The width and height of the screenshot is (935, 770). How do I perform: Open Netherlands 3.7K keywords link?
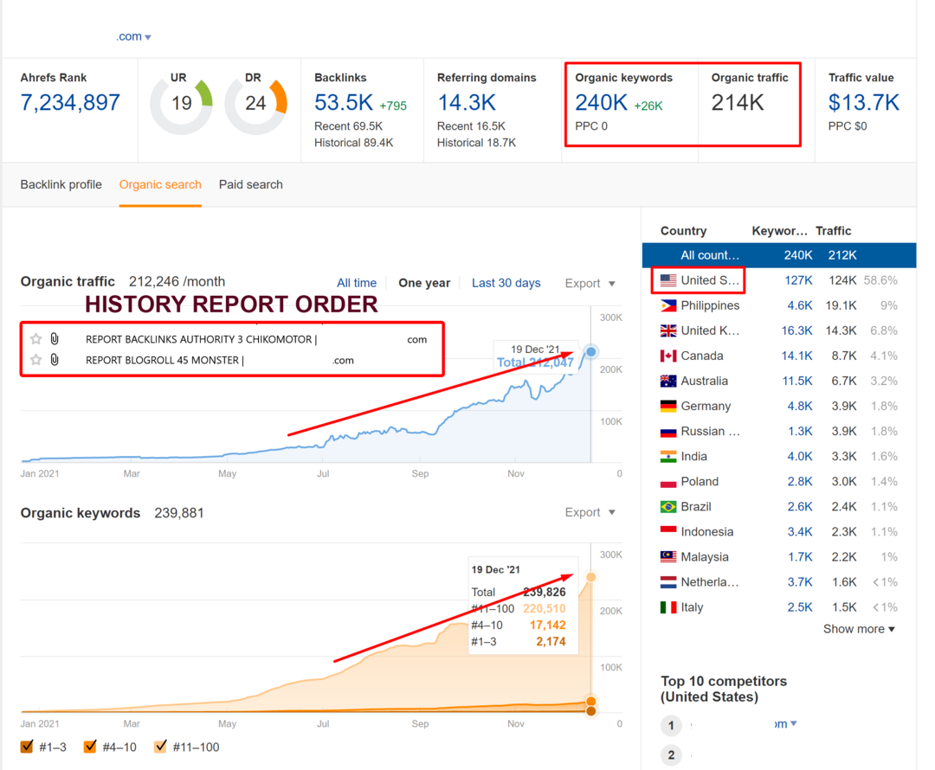(x=800, y=582)
